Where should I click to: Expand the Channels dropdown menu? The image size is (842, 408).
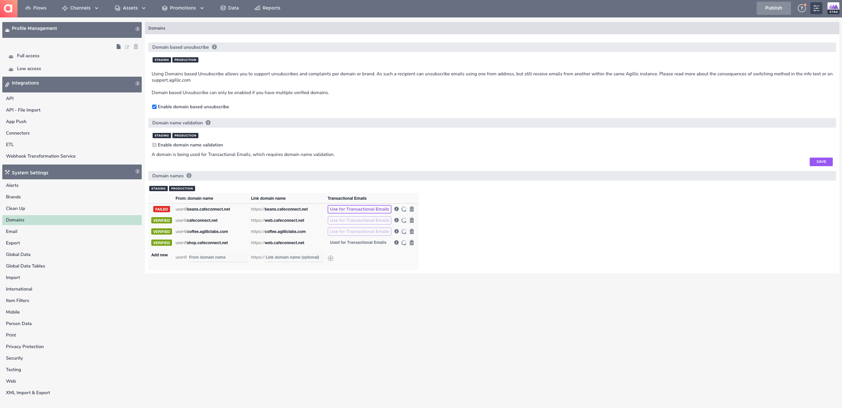[80, 8]
